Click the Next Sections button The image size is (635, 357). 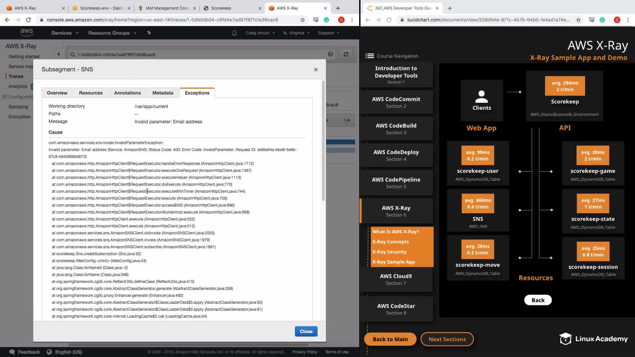(447, 339)
